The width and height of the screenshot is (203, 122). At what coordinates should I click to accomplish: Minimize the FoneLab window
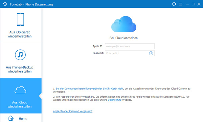(187, 4)
